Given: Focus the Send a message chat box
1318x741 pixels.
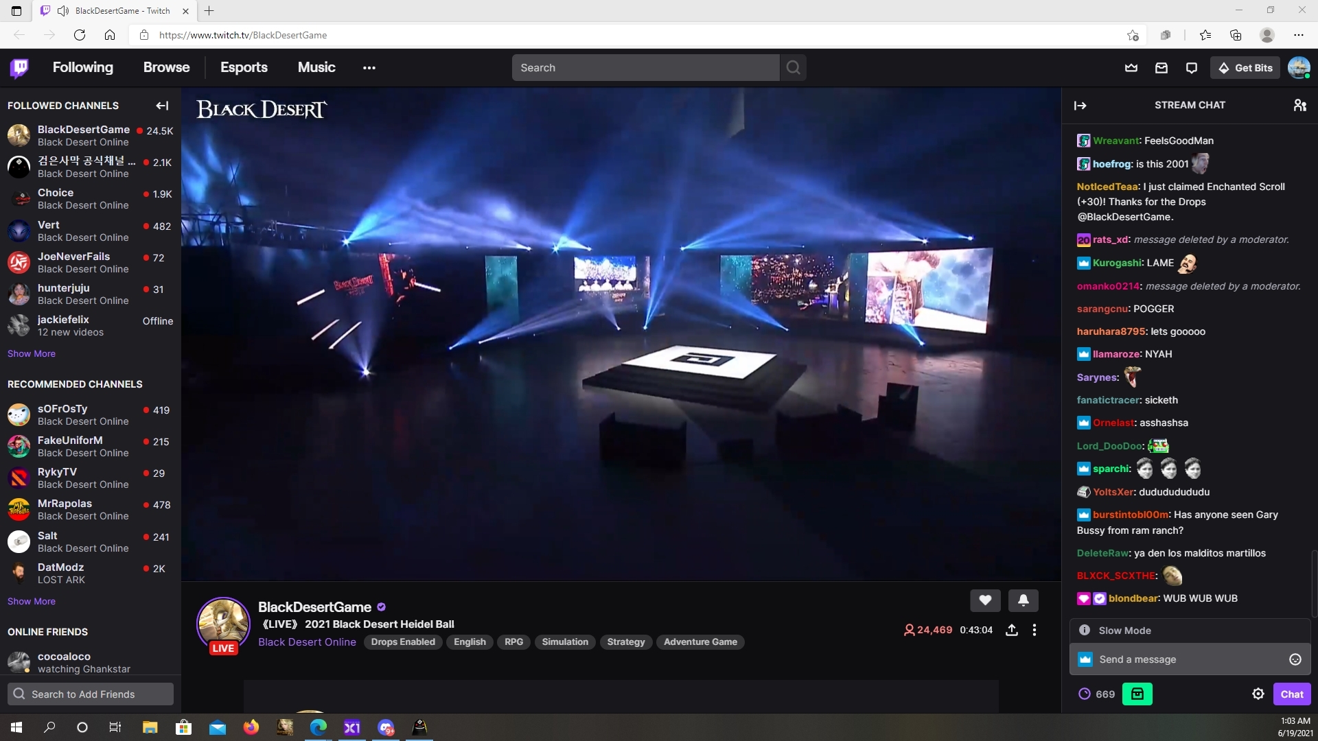Looking at the screenshot, I should (1190, 659).
